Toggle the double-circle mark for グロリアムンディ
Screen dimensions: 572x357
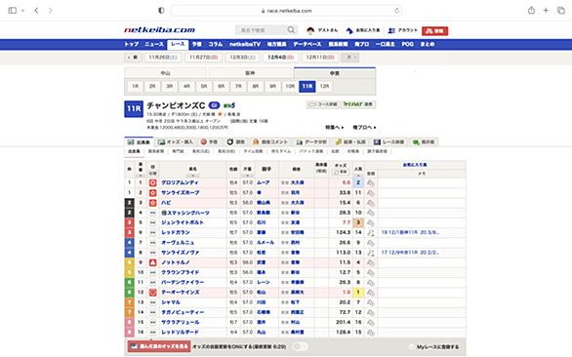(x=153, y=182)
